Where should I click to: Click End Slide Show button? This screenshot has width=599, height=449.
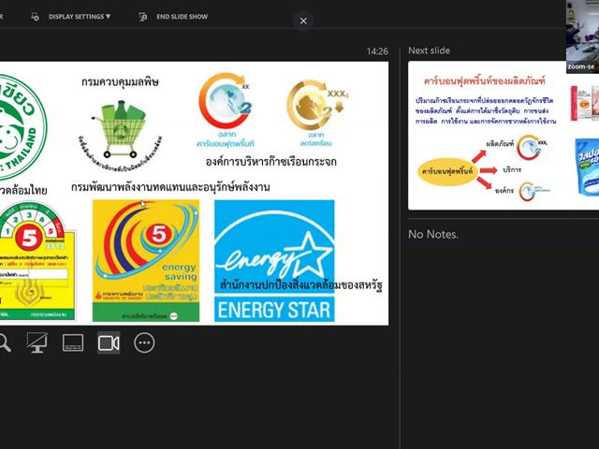pos(182,17)
